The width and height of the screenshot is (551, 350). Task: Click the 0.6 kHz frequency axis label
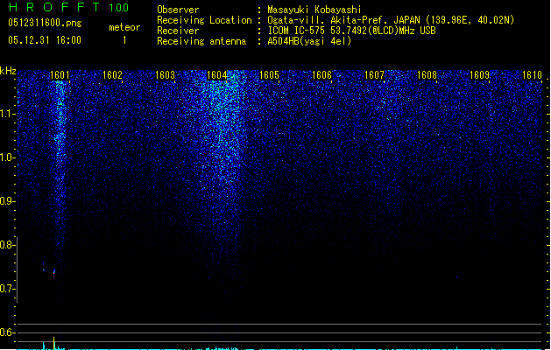[x=7, y=332]
